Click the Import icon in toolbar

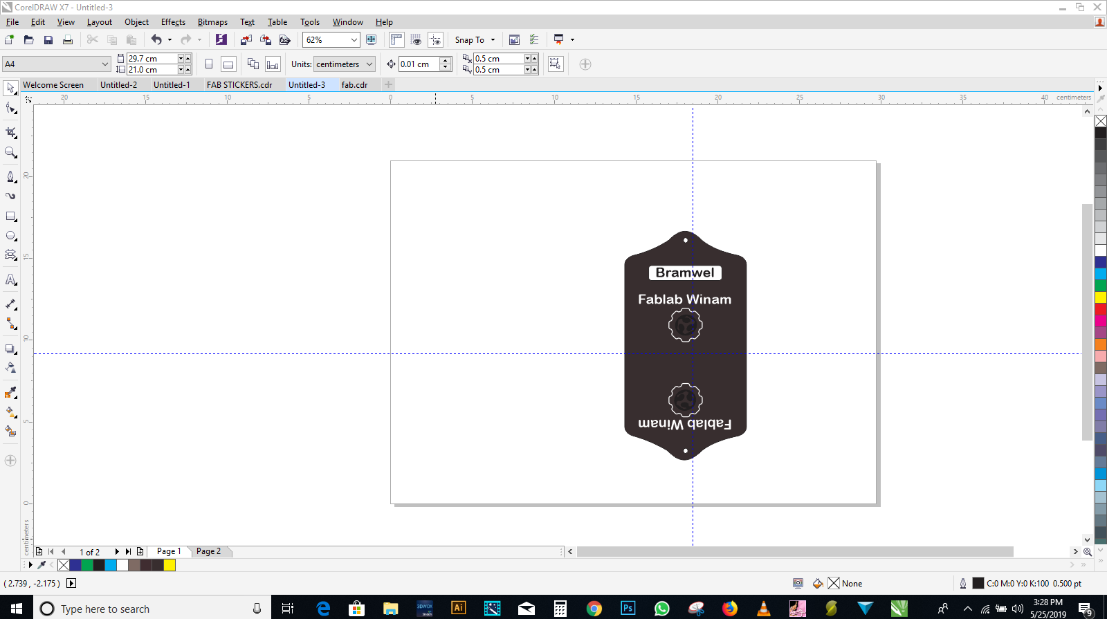point(246,40)
